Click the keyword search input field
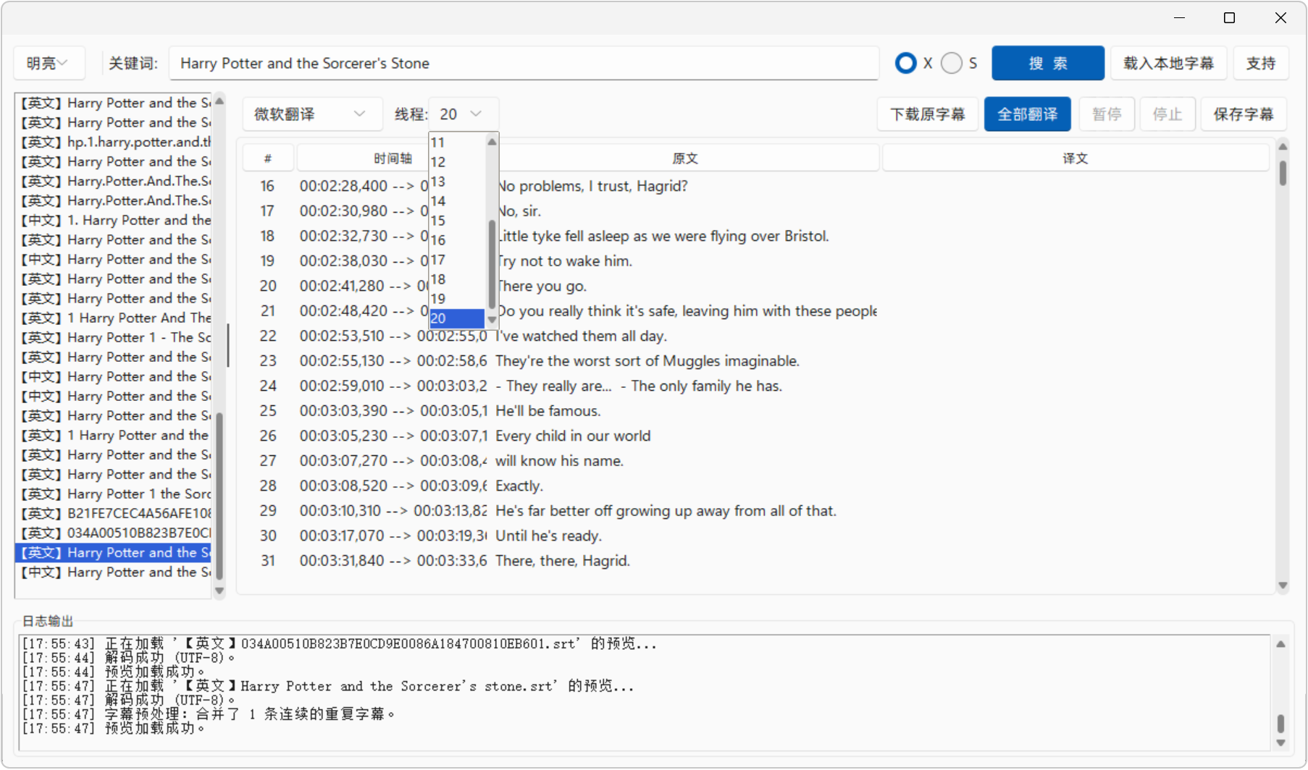 click(x=524, y=64)
